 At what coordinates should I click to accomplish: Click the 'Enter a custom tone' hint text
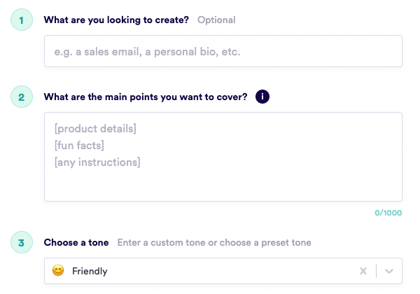[214, 243]
